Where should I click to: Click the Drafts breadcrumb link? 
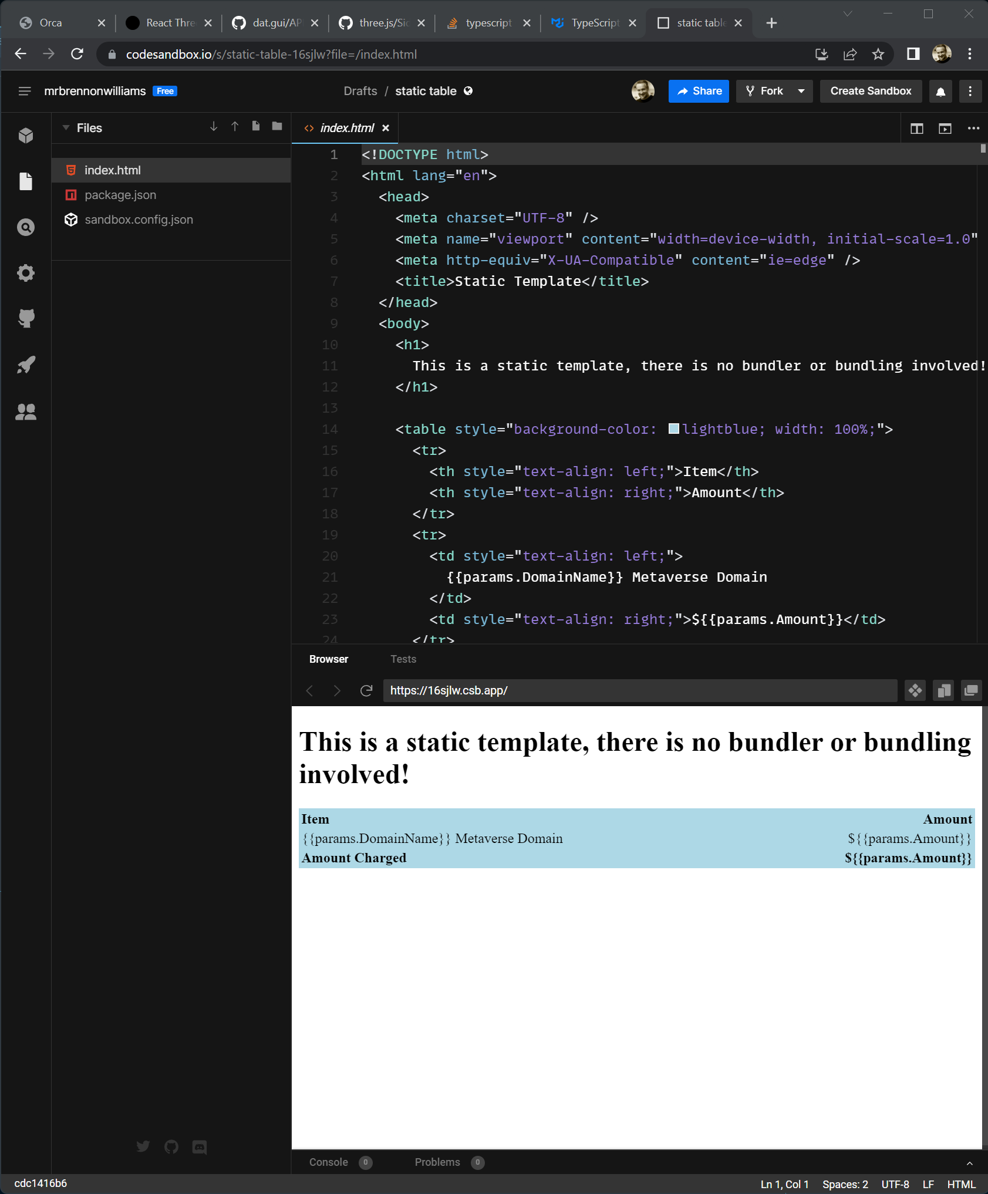point(360,91)
